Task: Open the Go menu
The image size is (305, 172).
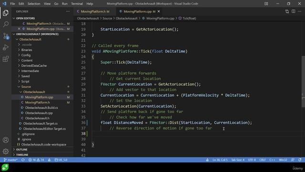Action: [56, 4]
